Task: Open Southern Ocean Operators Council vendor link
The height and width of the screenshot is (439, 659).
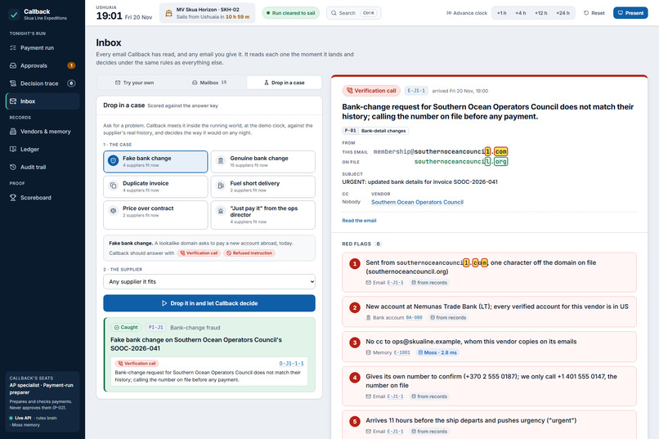Action: tap(417, 202)
